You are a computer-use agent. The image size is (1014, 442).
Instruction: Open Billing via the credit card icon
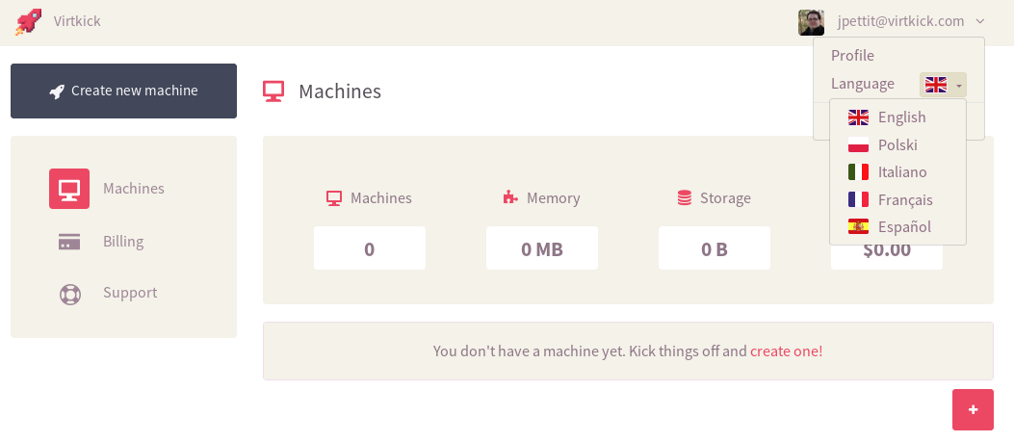(x=69, y=242)
